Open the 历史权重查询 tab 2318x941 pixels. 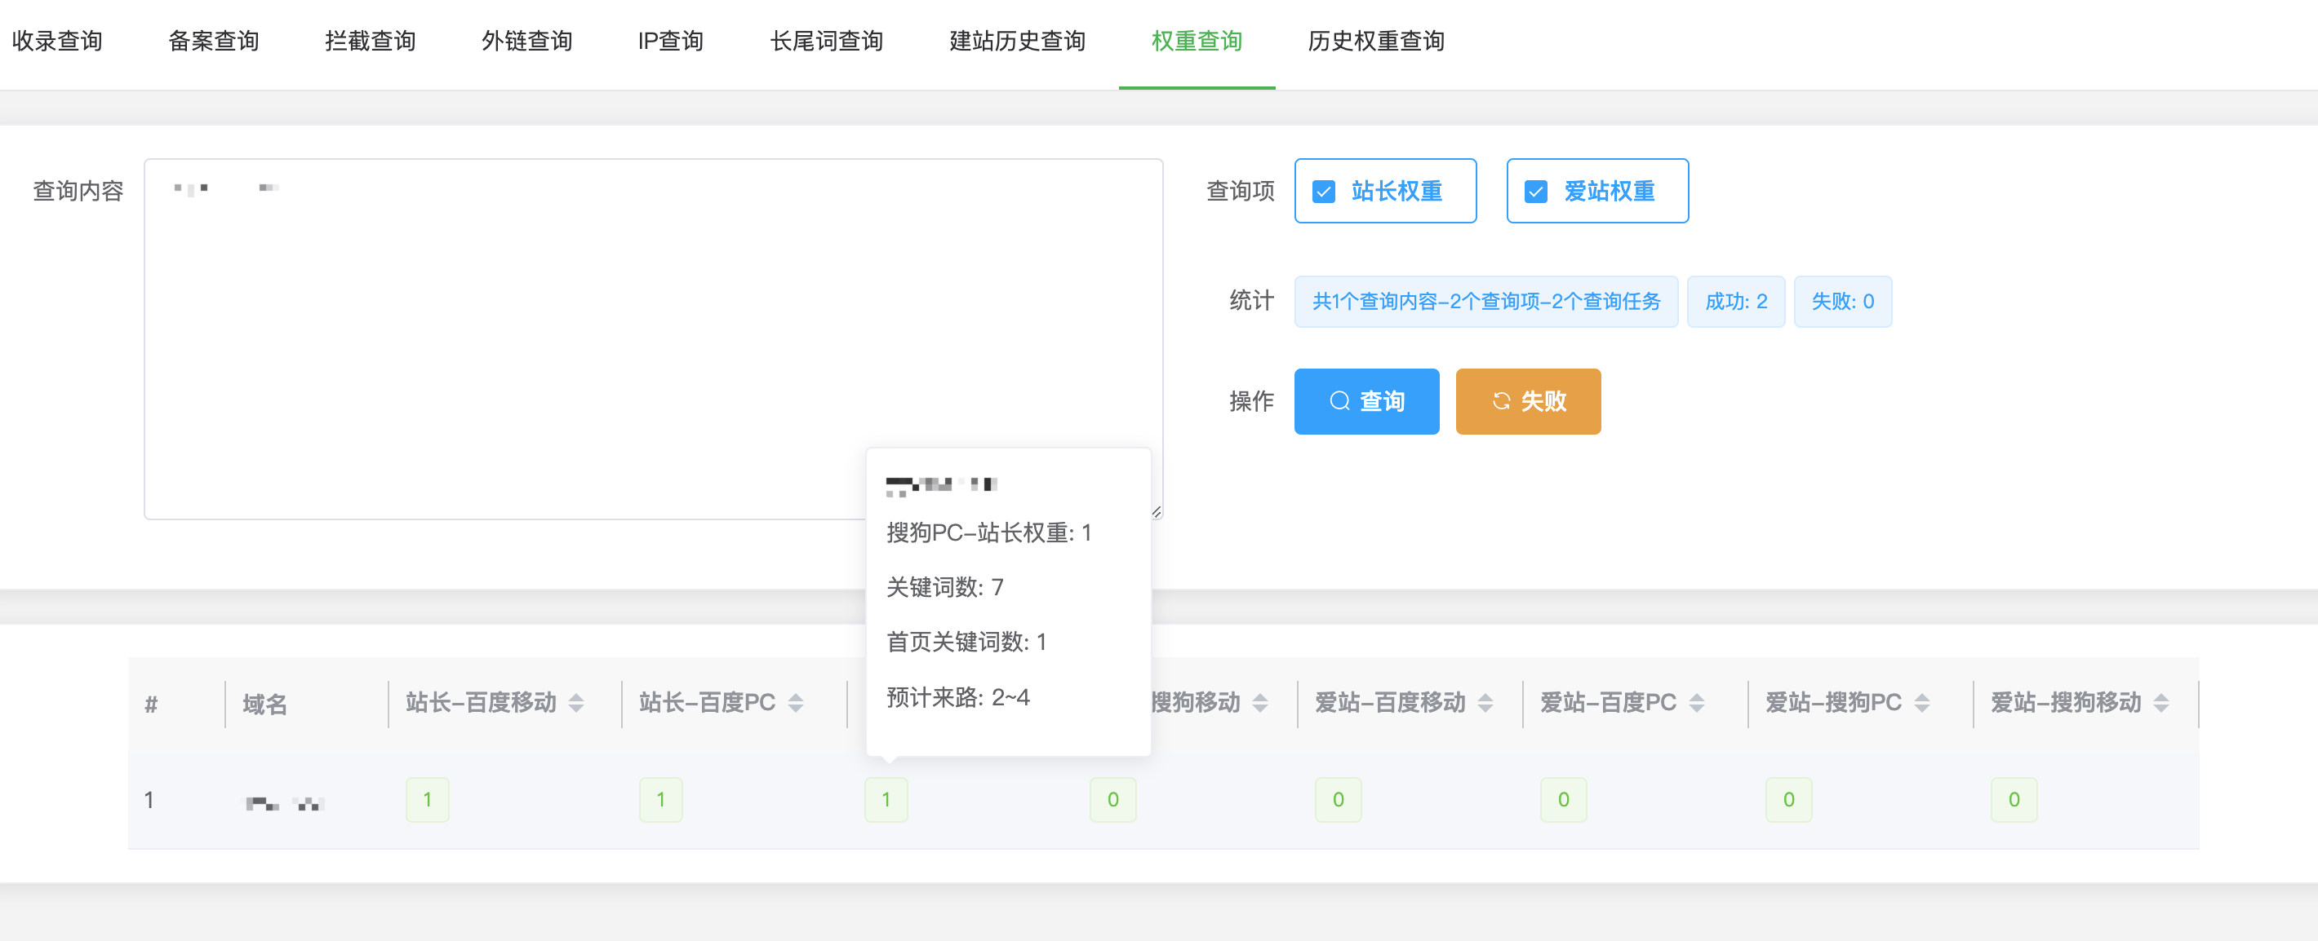coord(1377,42)
